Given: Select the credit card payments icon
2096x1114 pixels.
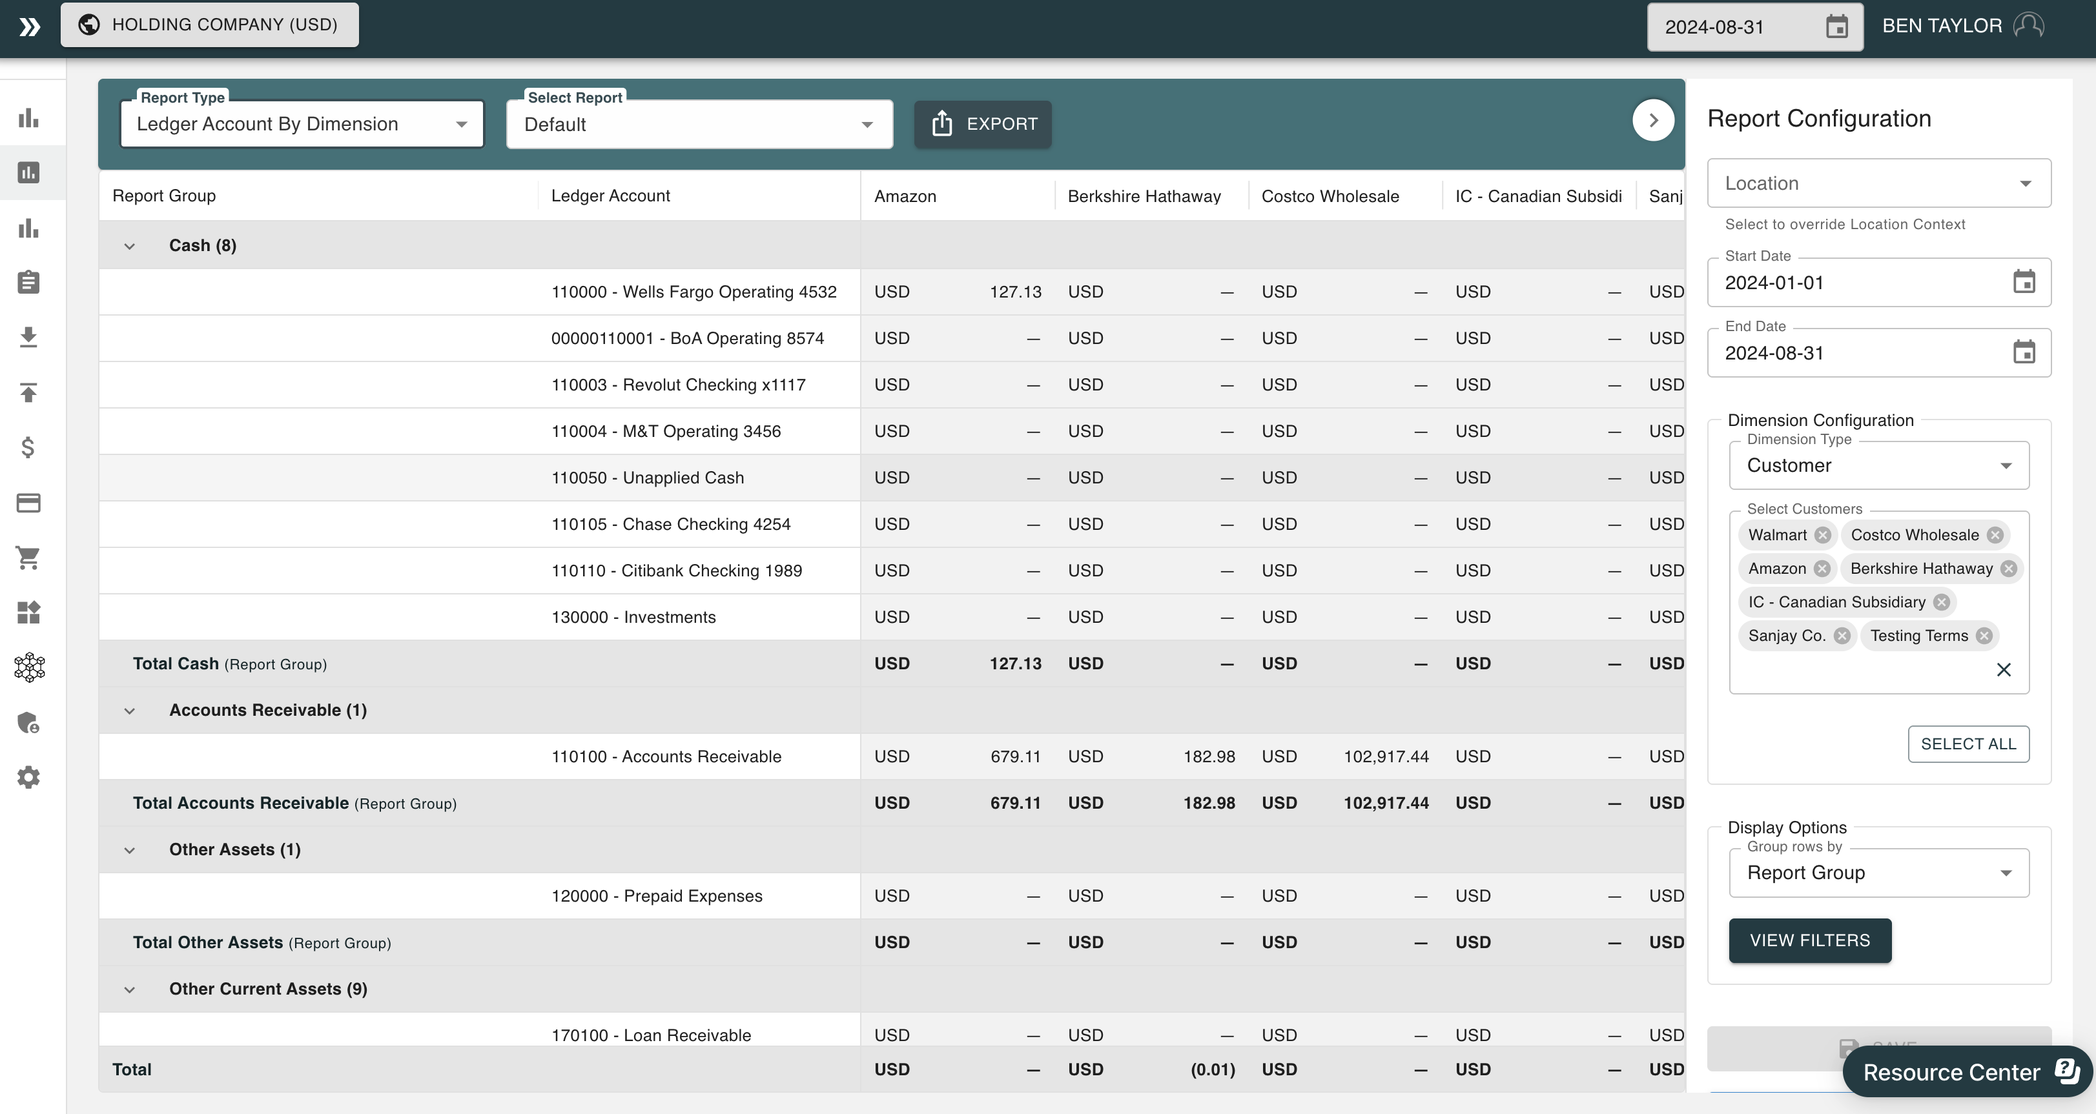Looking at the screenshot, I should coord(28,503).
